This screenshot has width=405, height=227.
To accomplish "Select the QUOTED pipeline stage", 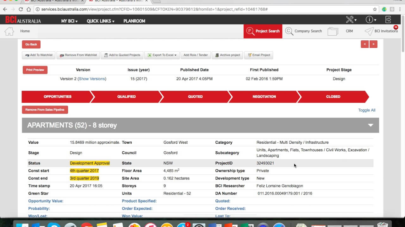I will tap(195, 97).
